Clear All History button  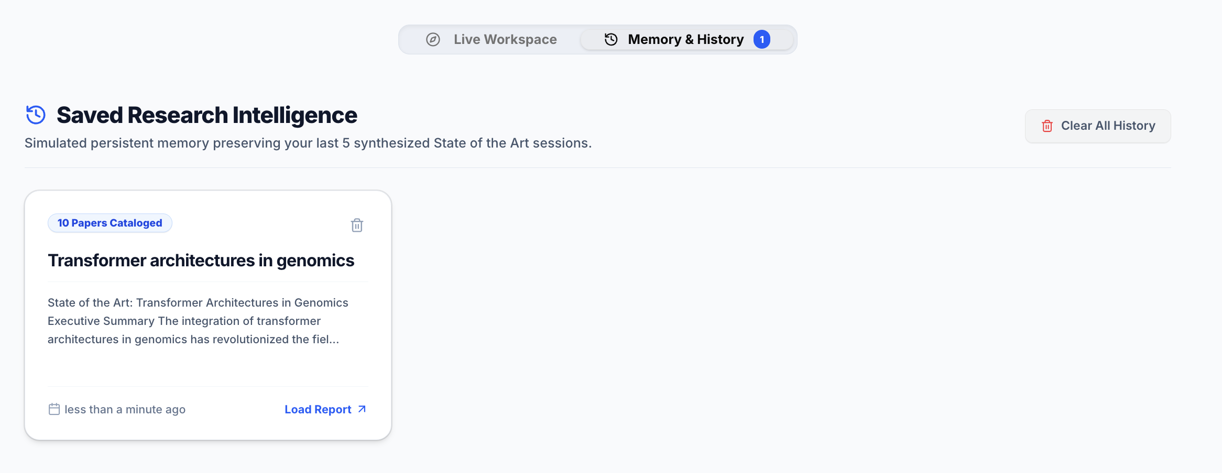(1098, 126)
